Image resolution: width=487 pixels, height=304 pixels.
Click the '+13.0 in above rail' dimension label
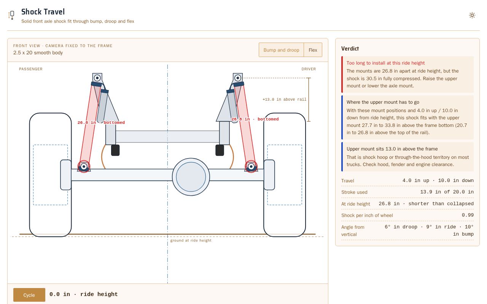284,100
